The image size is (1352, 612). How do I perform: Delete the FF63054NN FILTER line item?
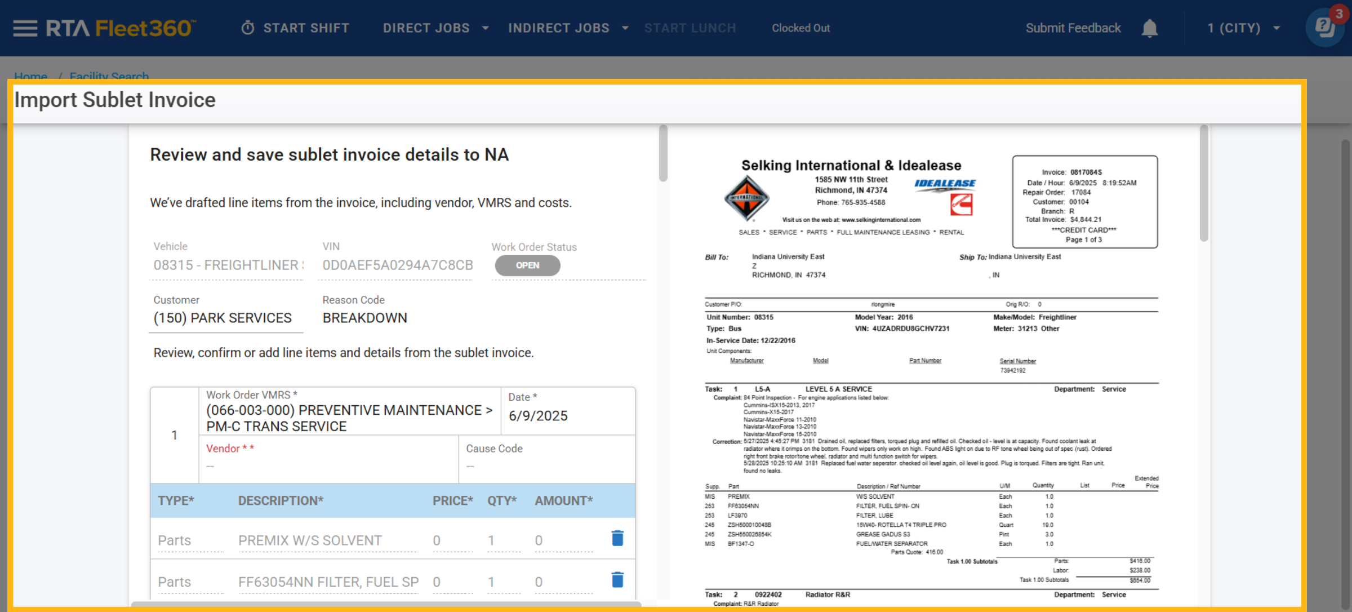617,580
